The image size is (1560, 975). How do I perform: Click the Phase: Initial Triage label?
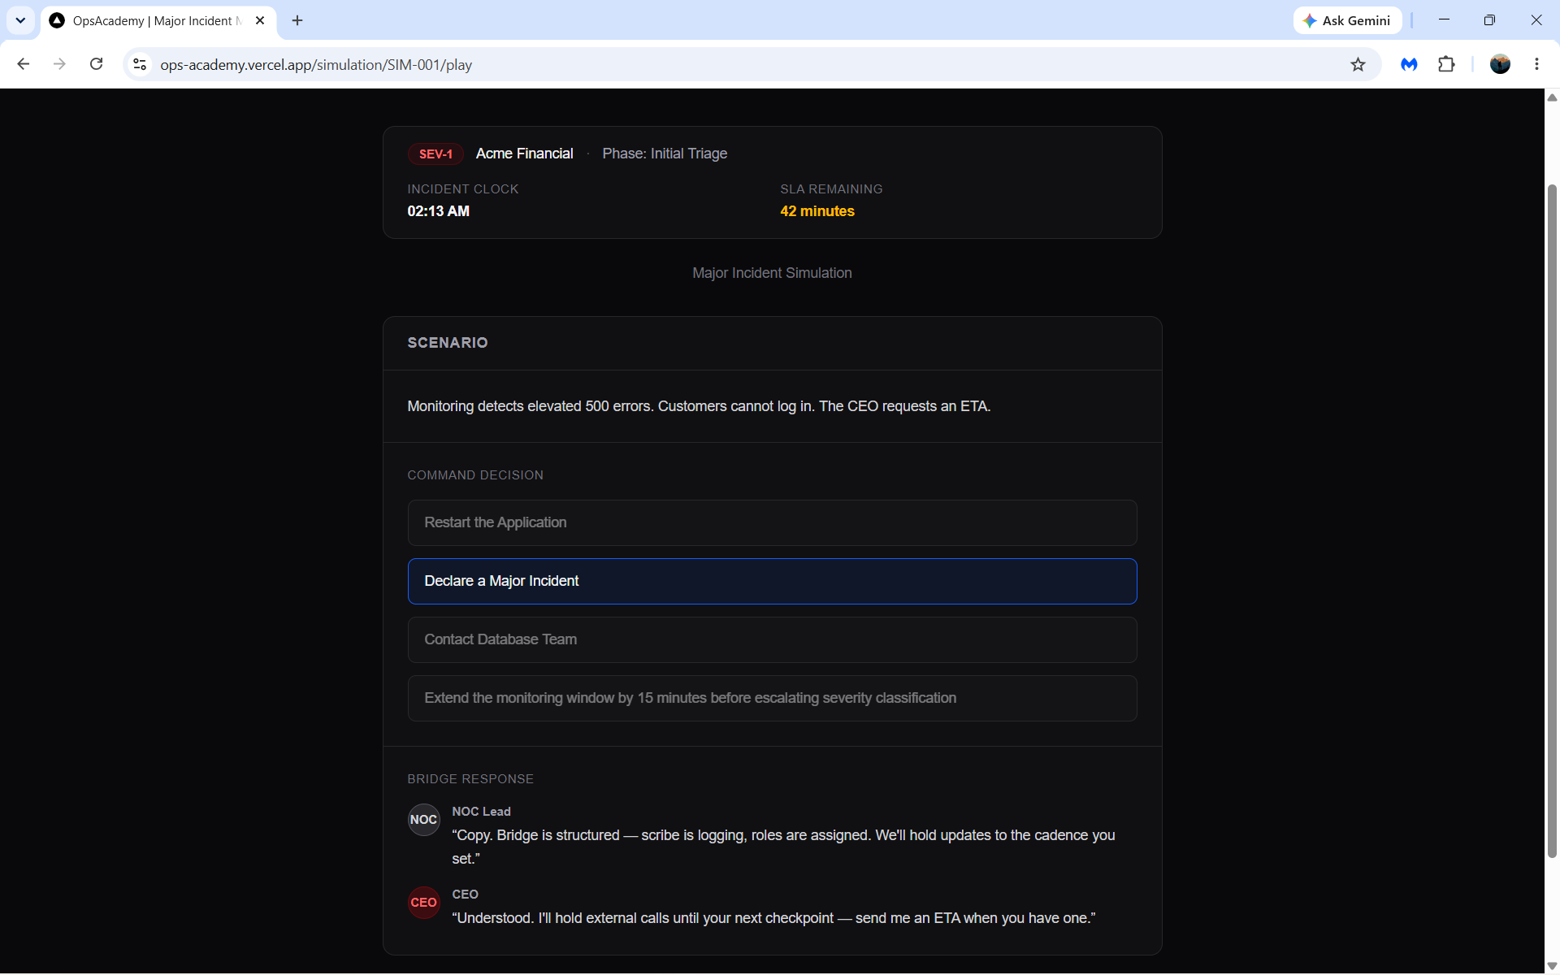tap(665, 154)
